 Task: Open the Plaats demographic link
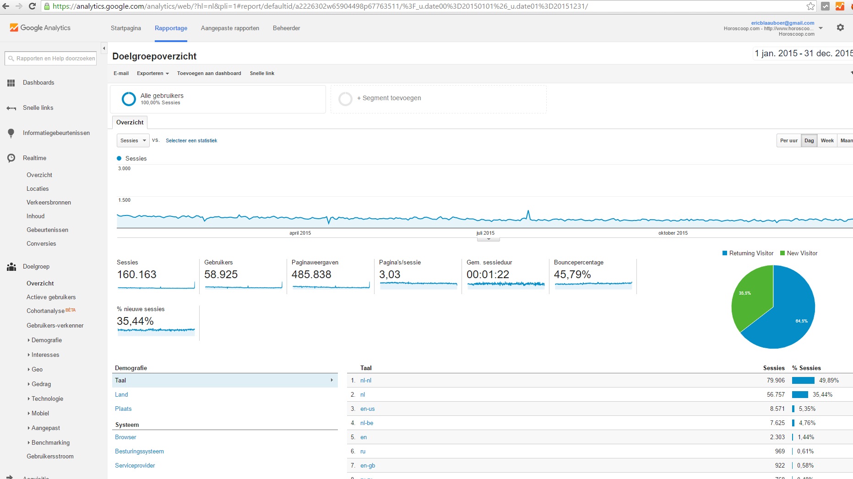123,409
